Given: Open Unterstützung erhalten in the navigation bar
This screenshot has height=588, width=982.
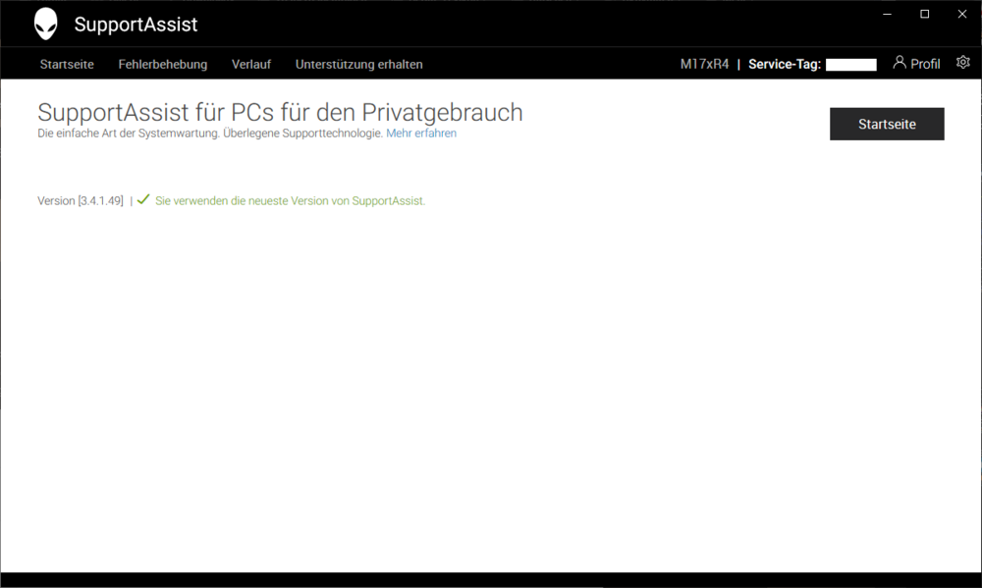Looking at the screenshot, I should coord(359,64).
